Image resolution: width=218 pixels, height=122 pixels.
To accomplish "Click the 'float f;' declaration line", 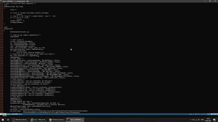I will tap(13, 10).
